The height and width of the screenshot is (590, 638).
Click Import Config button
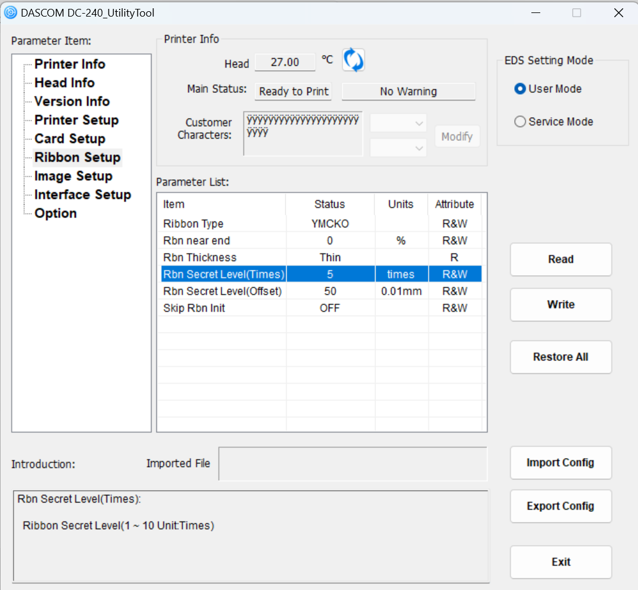pyautogui.click(x=560, y=463)
